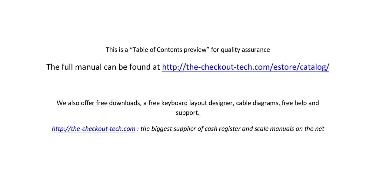Viewport: 376px width, 179px height.
Task: Click the words "cable diagrams"
Action: pyautogui.click(x=257, y=103)
